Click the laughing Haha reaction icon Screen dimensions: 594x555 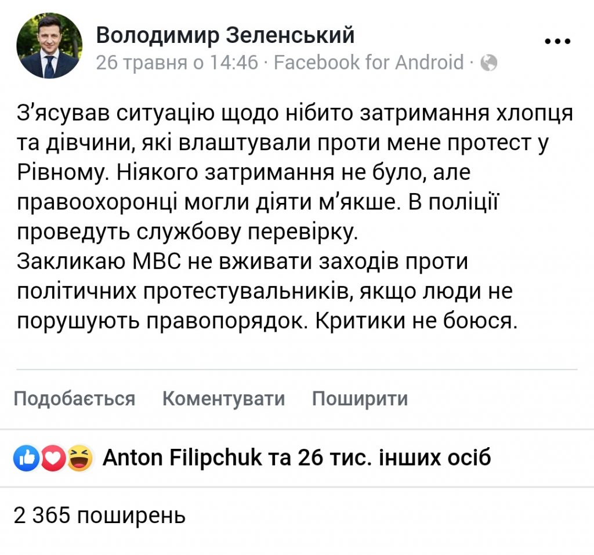pos(80,458)
